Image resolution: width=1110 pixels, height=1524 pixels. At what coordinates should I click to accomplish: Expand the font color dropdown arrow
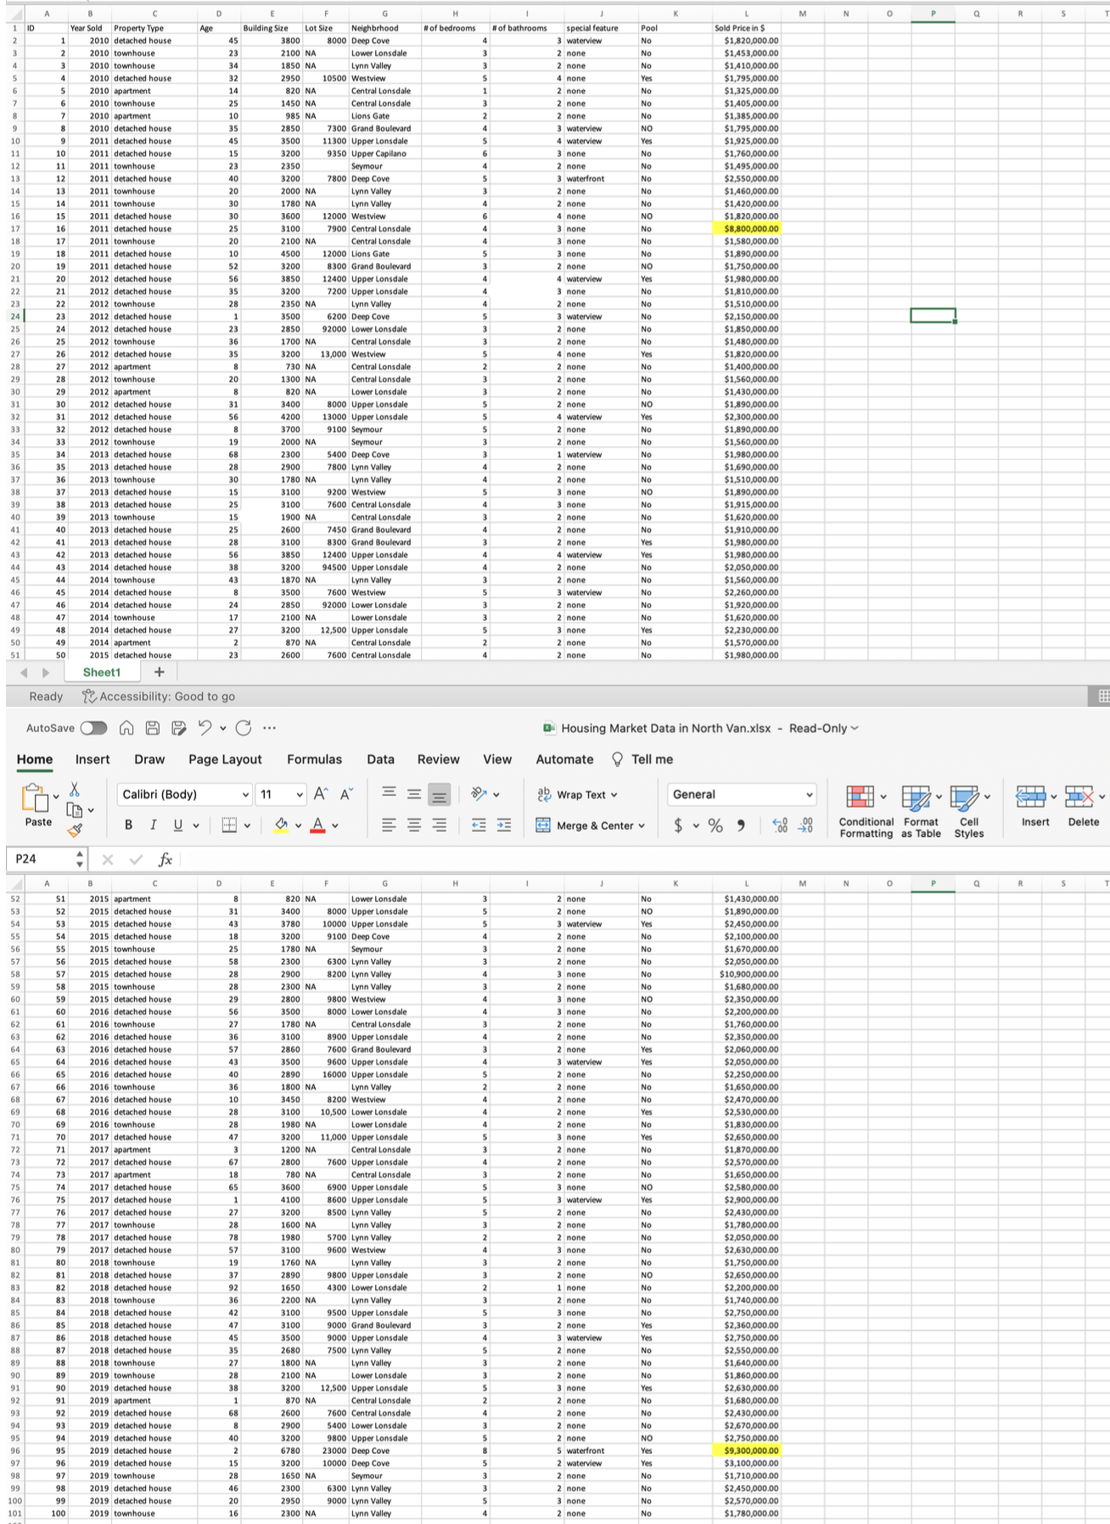(335, 826)
